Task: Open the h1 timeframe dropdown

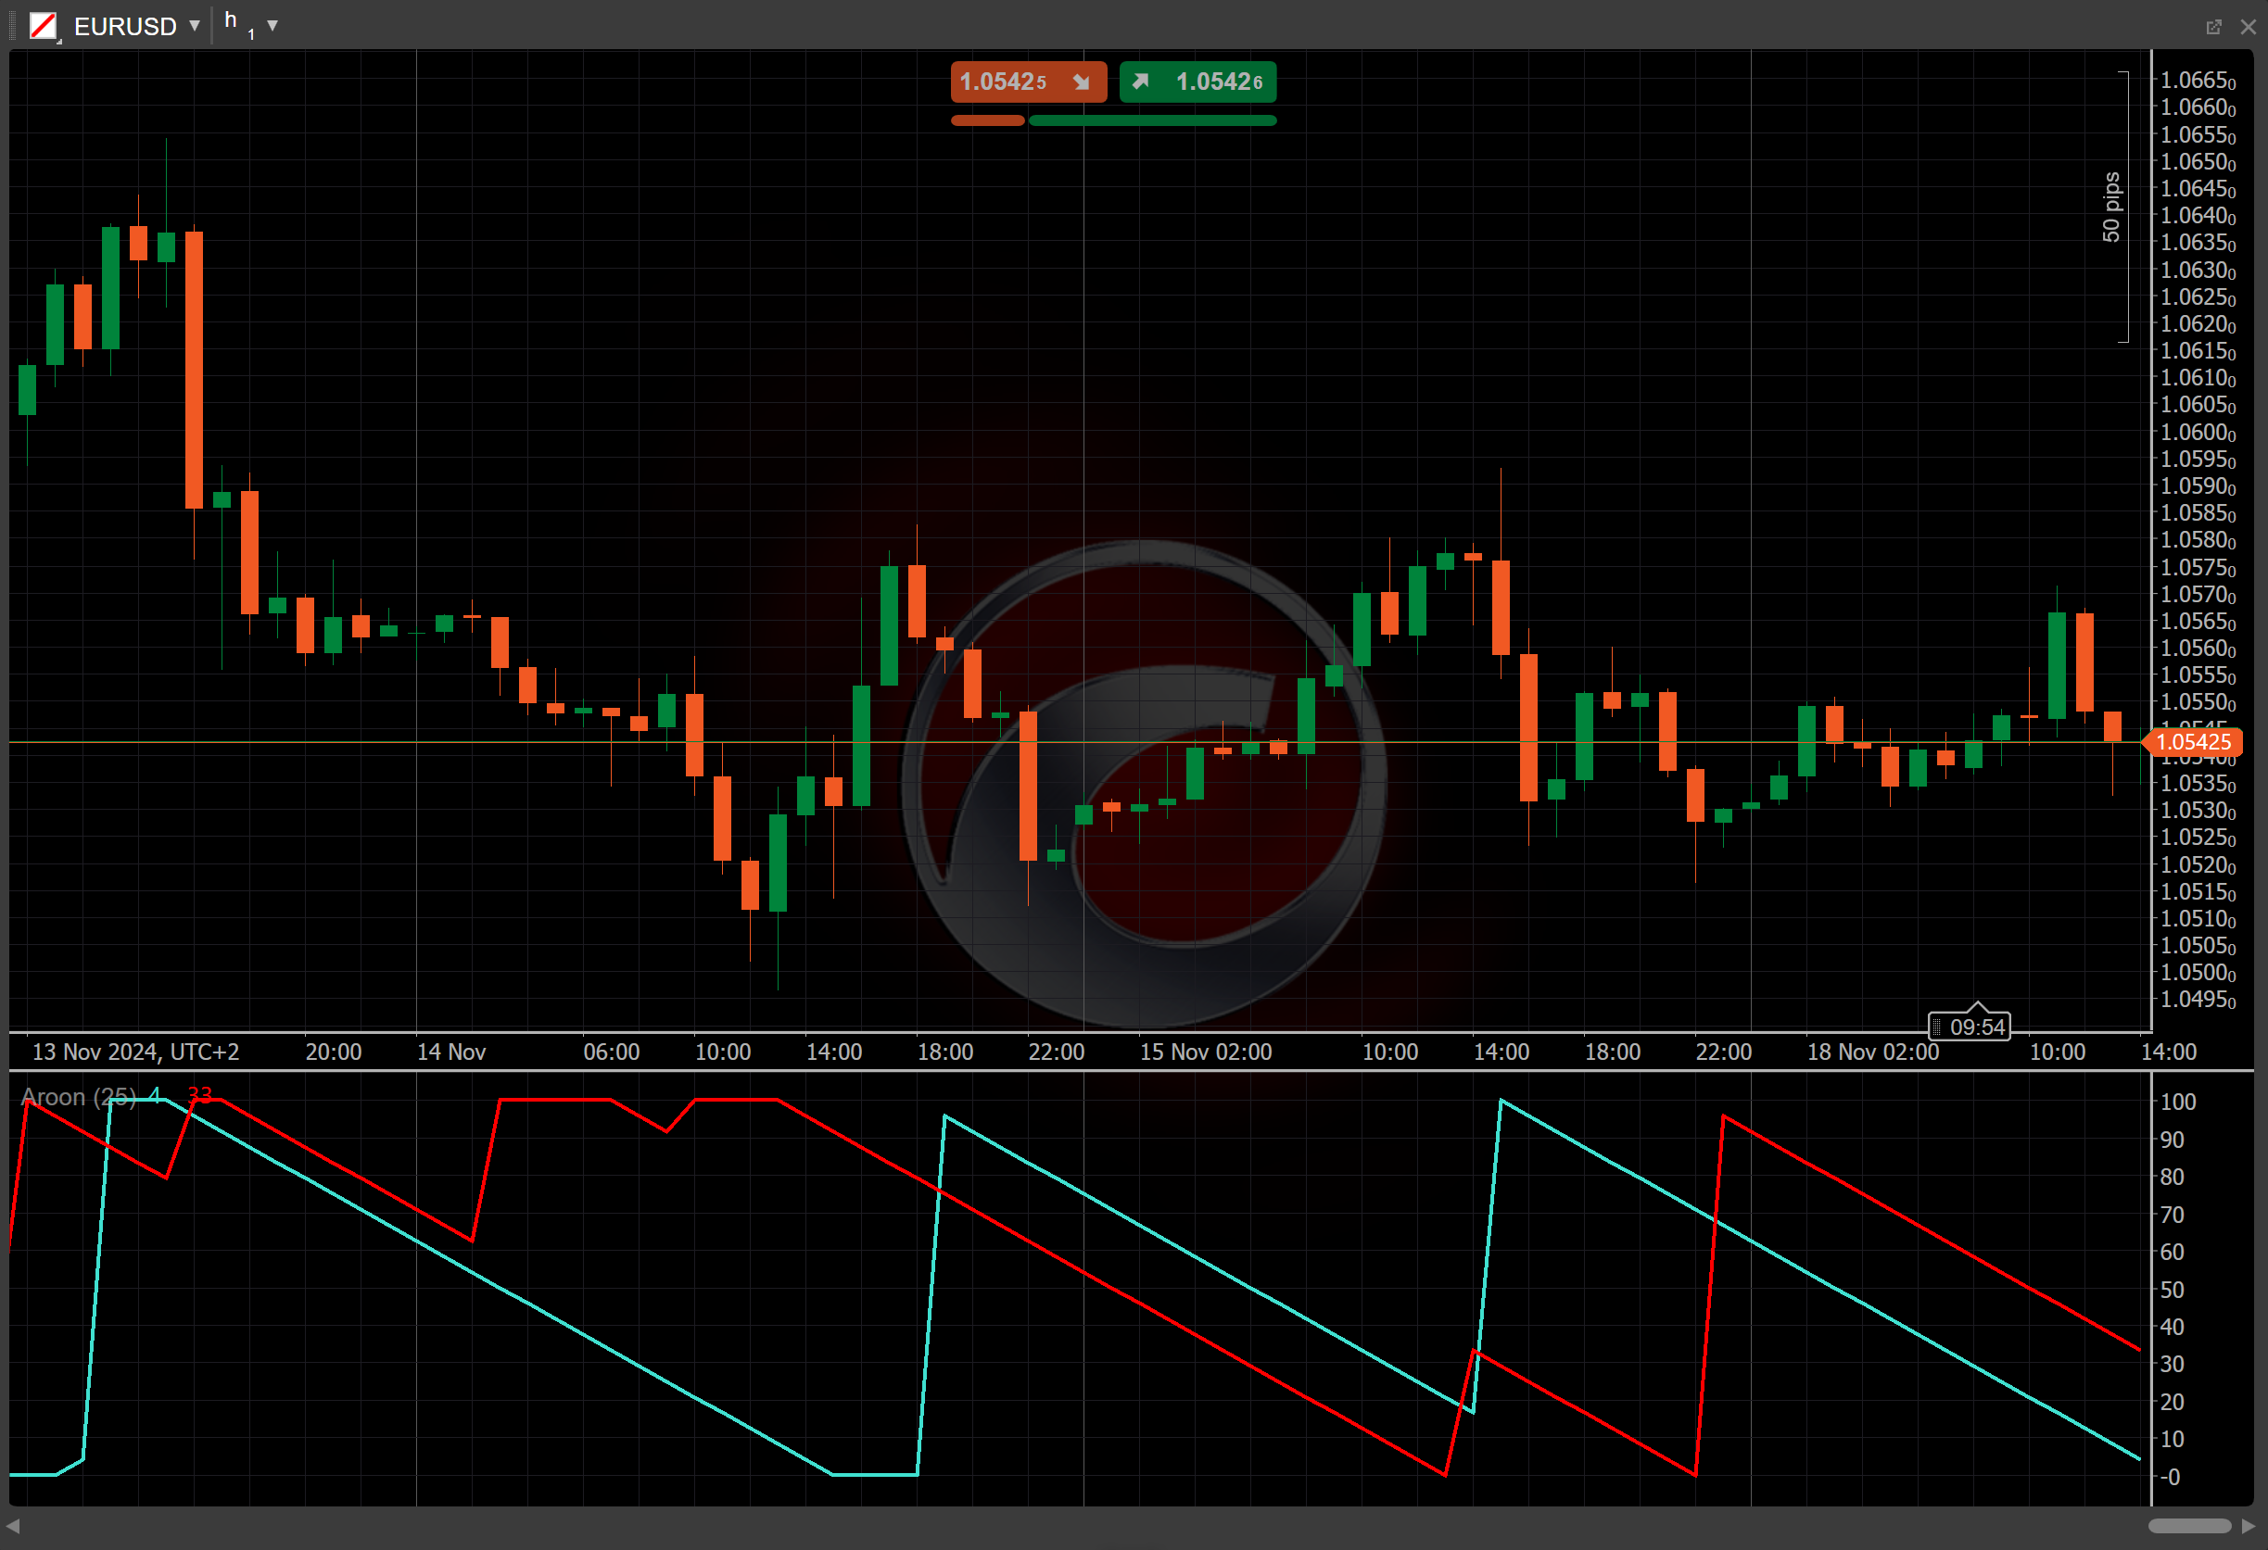Action: 272,25
